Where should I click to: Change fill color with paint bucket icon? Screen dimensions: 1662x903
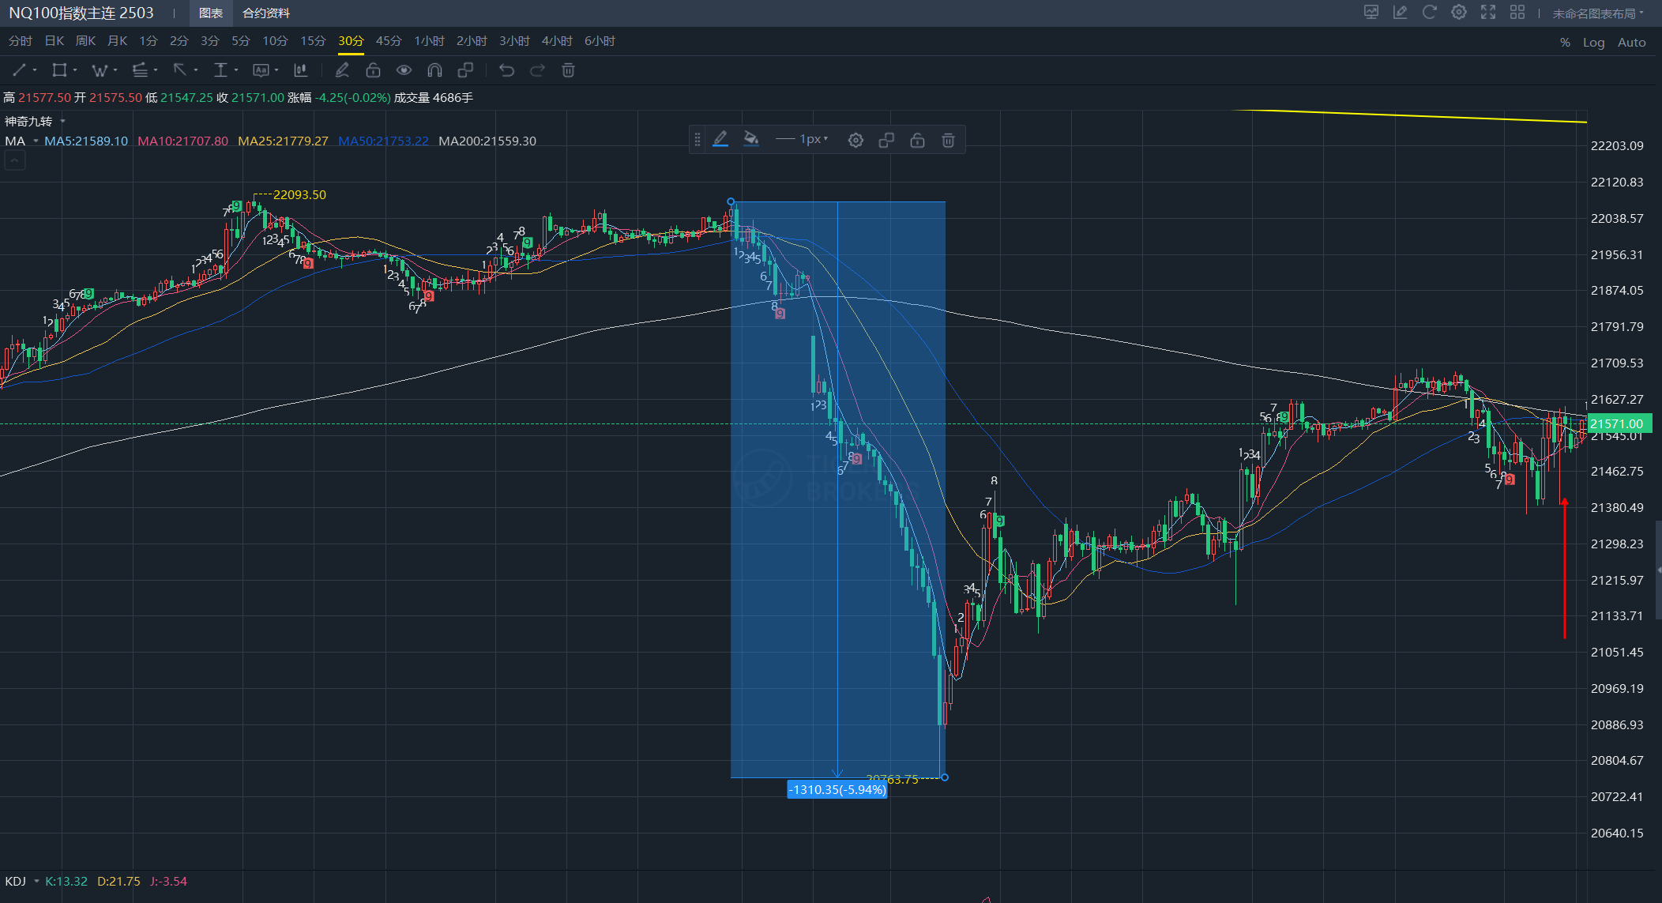click(x=751, y=140)
